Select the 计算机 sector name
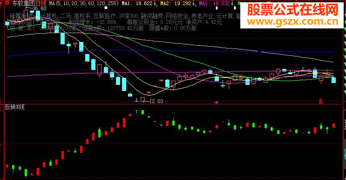 click(48, 16)
